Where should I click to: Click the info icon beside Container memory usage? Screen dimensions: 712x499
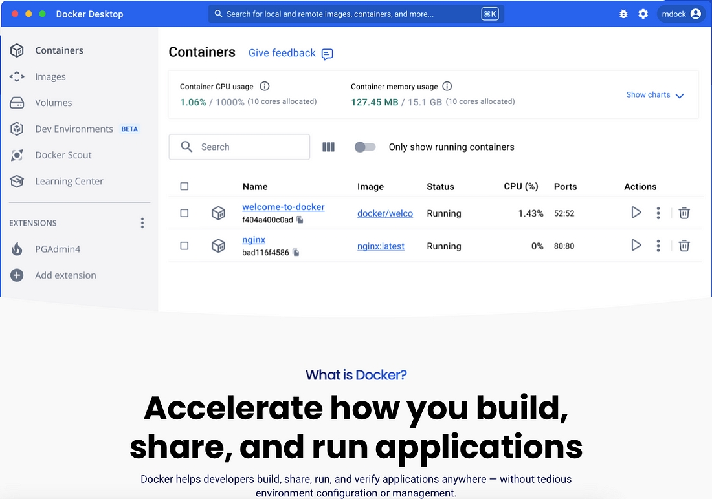(447, 86)
